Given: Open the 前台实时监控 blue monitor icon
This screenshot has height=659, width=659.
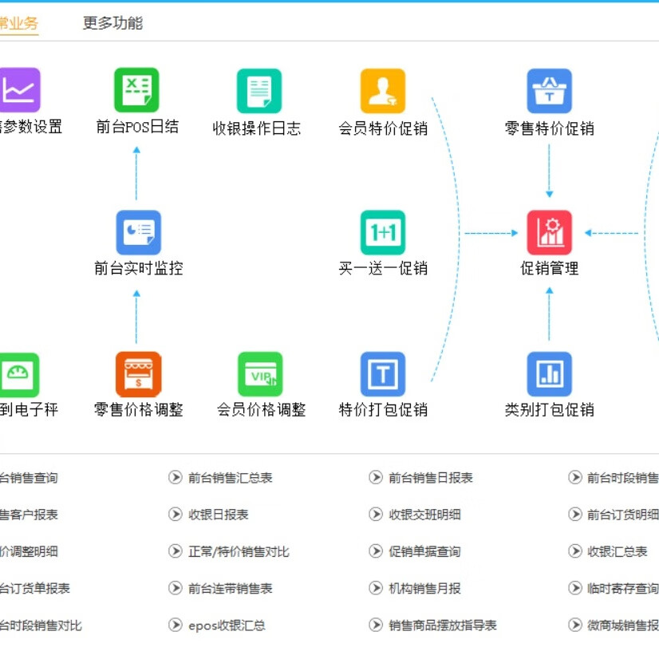Looking at the screenshot, I should [x=138, y=232].
